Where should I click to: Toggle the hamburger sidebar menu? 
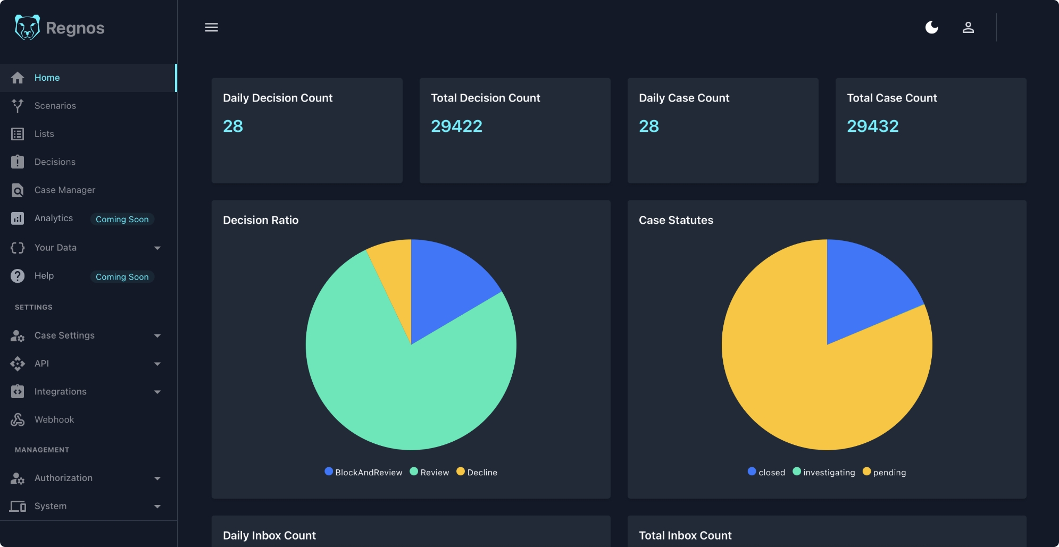point(212,27)
